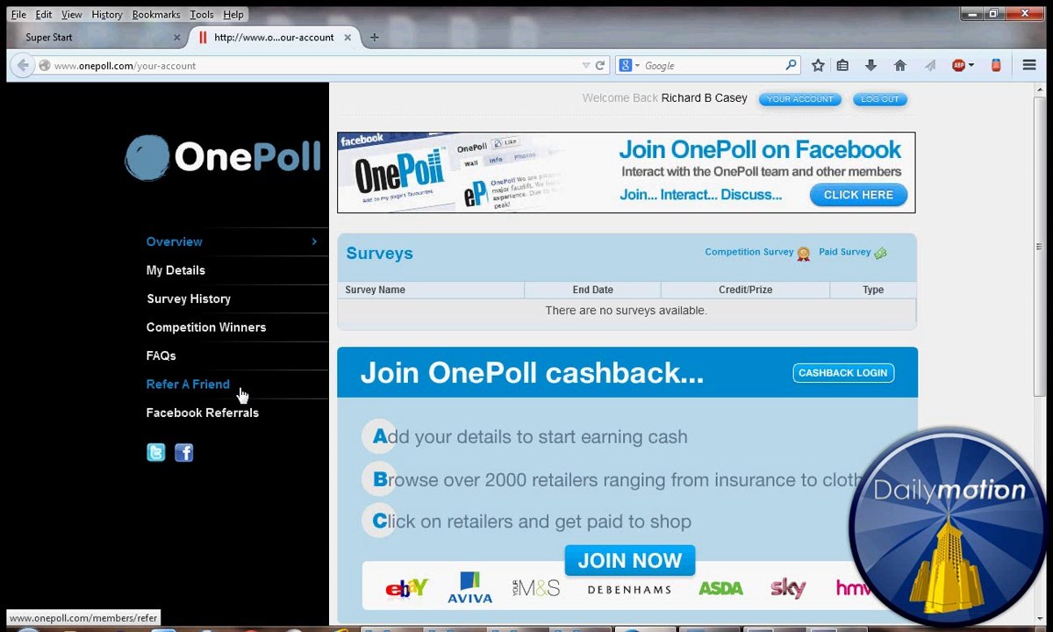Open a new tab with plus button

point(375,37)
